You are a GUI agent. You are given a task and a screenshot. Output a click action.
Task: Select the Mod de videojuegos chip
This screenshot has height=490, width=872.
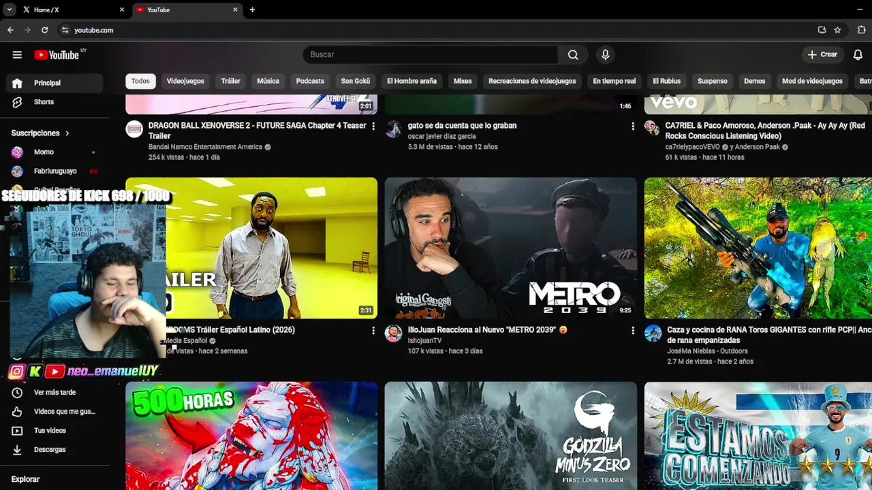(x=812, y=81)
